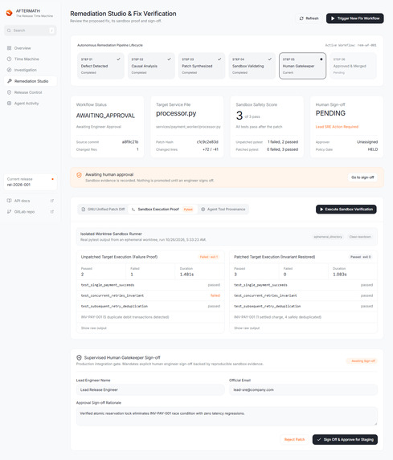Click the play icon on Trigger New Fix Workflow
393x460 pixels.
333,18
